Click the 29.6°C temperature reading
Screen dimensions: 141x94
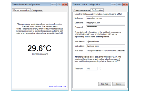39,48
